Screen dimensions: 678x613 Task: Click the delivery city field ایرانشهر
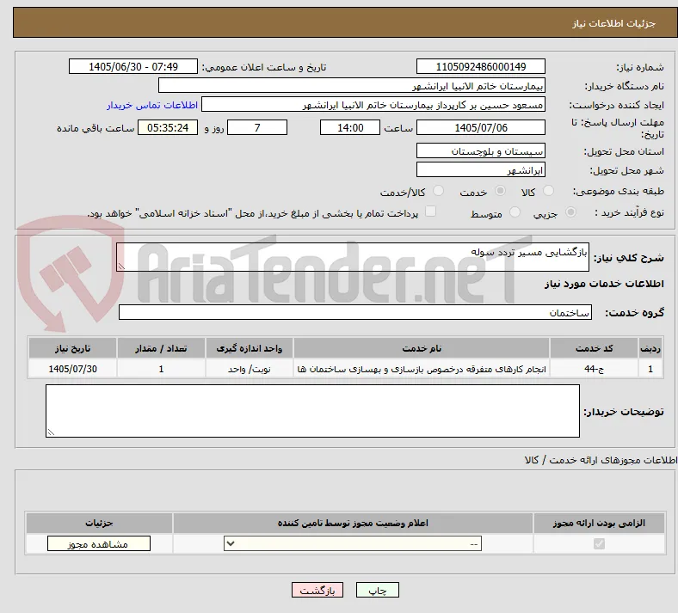(x=480, y=169)
